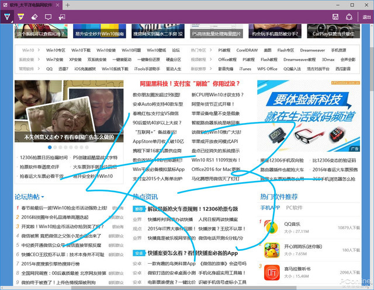
Task: Add a typed note with comment tool
Action: click(x=48, y=17)
